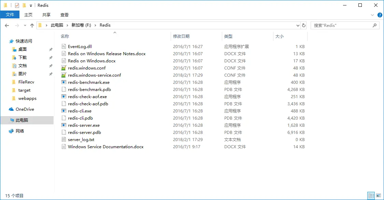The height and width of the screenshot is (200, 384).
Task: Select Redis on Windows Release Notes.docx
Action: pyautogui.click(x=107, y=53)
